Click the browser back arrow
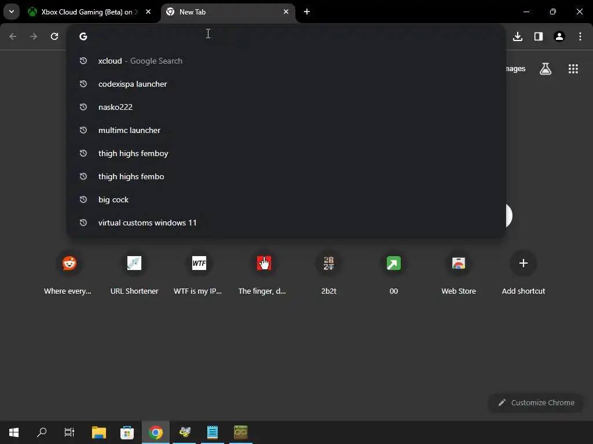The image size is (593, 444). tap(13, 36)
